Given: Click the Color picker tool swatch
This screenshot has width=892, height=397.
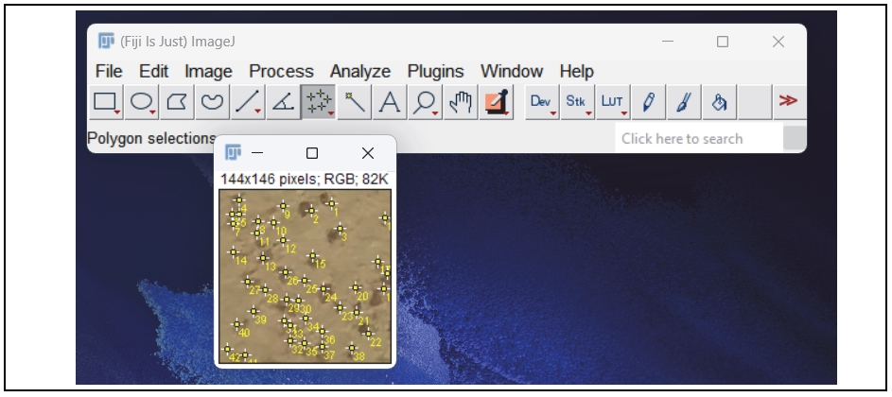Looking at the screenshot, I should pyautogui.click(x=496, y=102).
